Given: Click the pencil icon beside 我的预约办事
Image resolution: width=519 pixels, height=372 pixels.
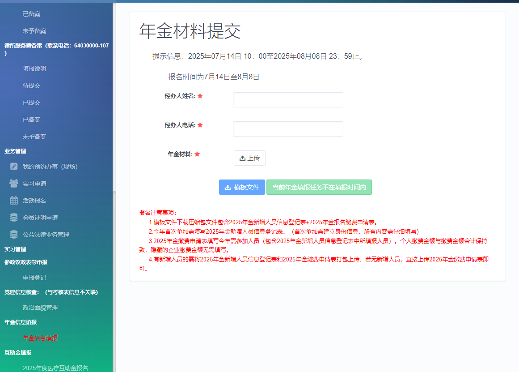Looking at the screenshot, I should pos(14,167).
